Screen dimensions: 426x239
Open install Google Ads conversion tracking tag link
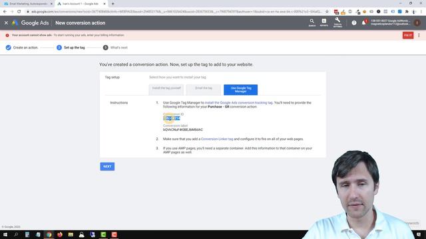(x=238, y=103)
